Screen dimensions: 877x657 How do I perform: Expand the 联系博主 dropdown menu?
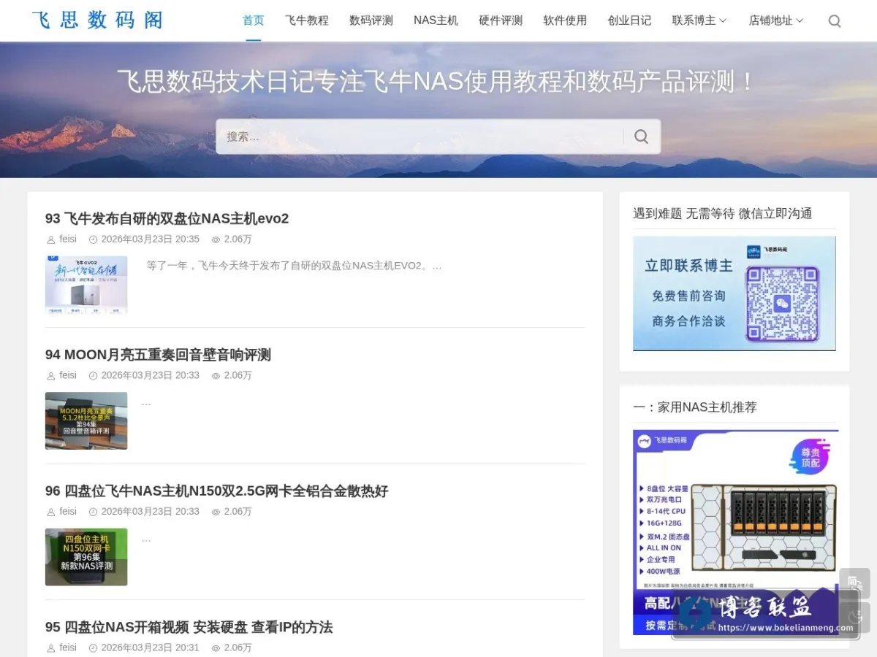699,20
